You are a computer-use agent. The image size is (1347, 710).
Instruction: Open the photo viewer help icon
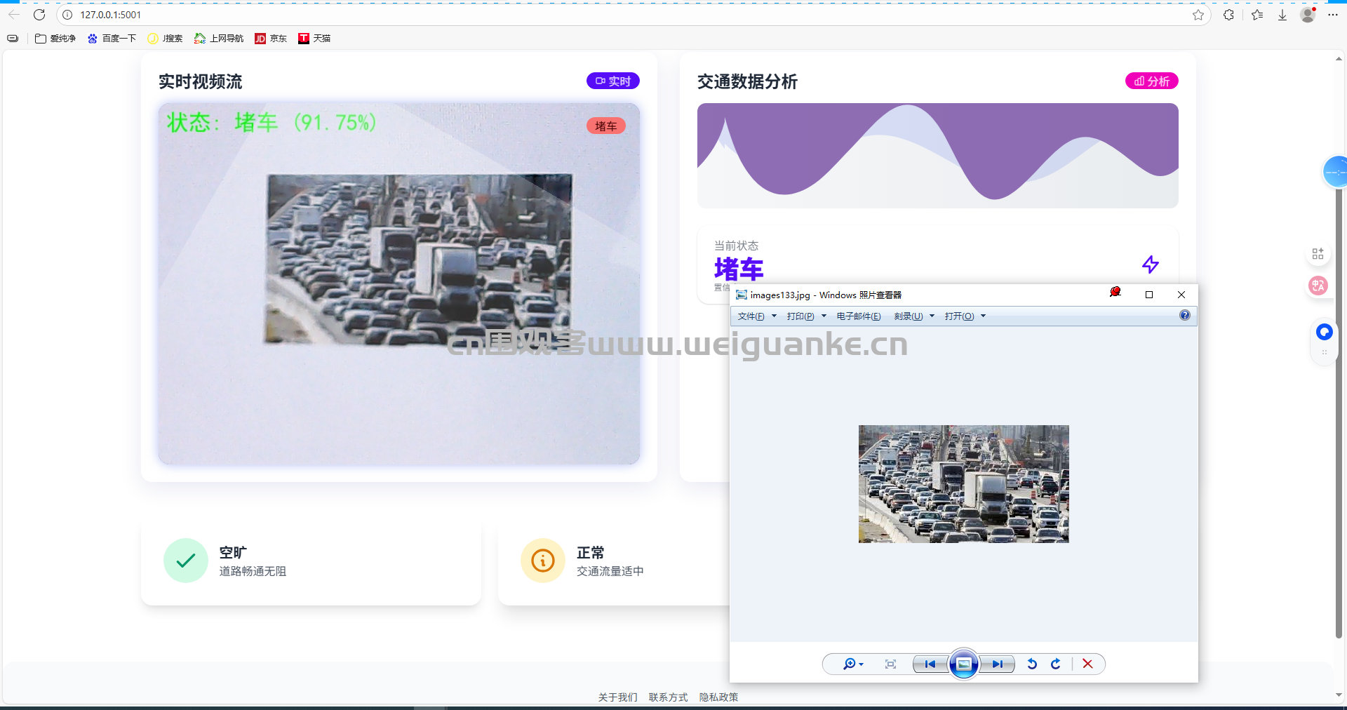point(1185,316)
